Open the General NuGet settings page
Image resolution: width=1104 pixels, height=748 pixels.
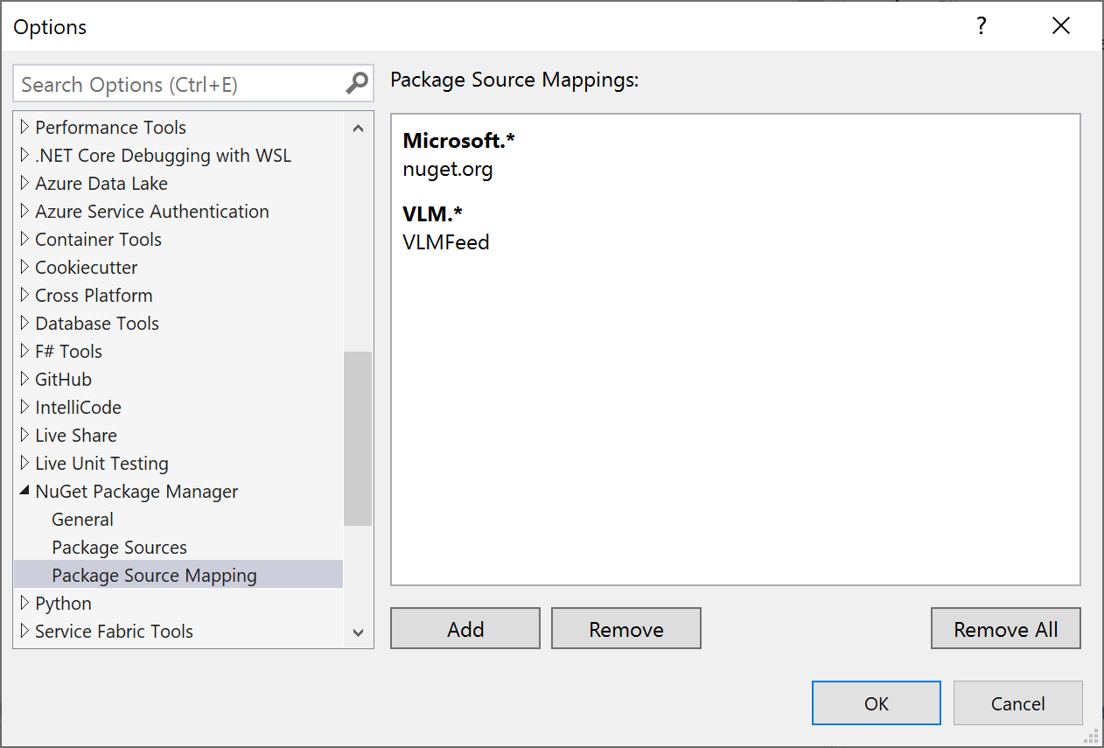click(x=83, y=520)
